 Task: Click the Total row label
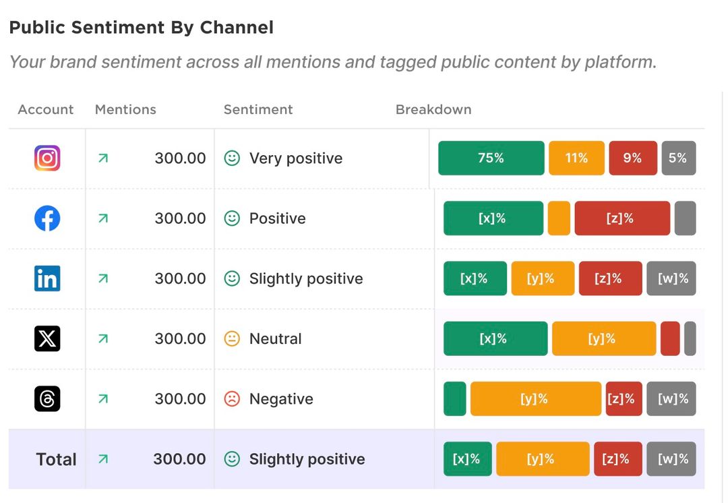point(56,459)
